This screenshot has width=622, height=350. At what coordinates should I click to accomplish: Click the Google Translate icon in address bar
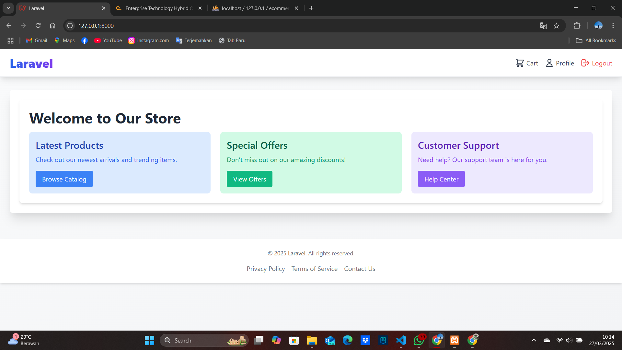tap(543, 26)
